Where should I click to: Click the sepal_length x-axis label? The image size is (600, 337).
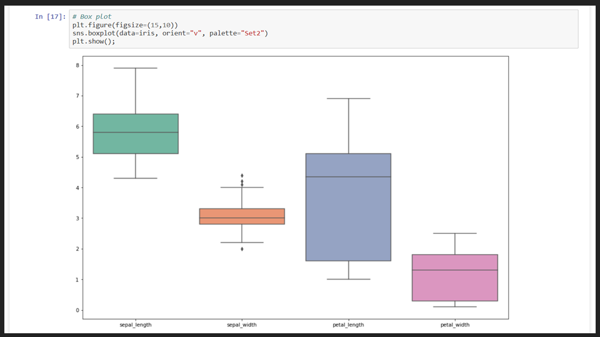coord(136,325)
